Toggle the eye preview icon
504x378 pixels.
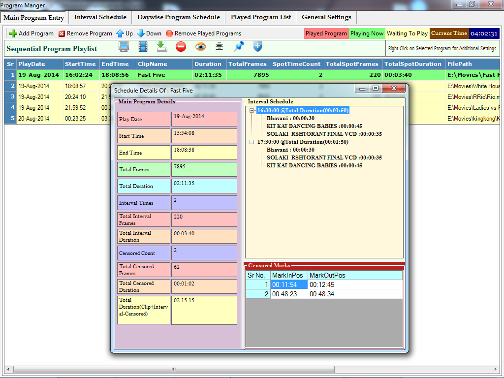200,47
